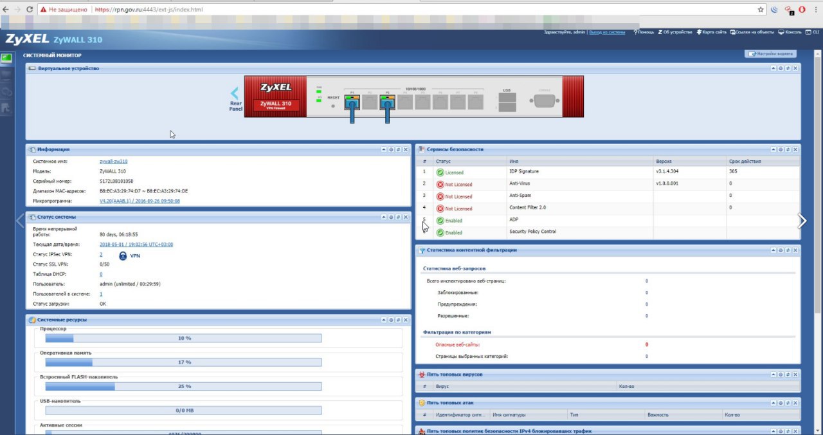Open the Dashboard icon in left sidebar
This screenshot has height=435, width=823.
click(x=6, y=58)
